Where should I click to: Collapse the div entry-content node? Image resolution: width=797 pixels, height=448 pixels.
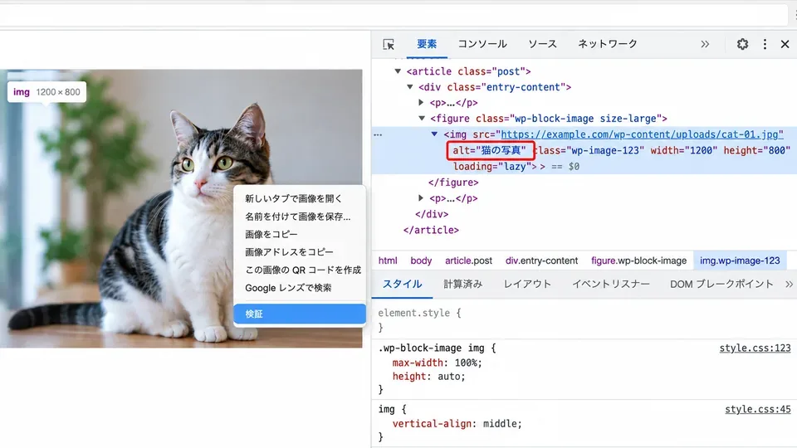(x=409, y=87)
